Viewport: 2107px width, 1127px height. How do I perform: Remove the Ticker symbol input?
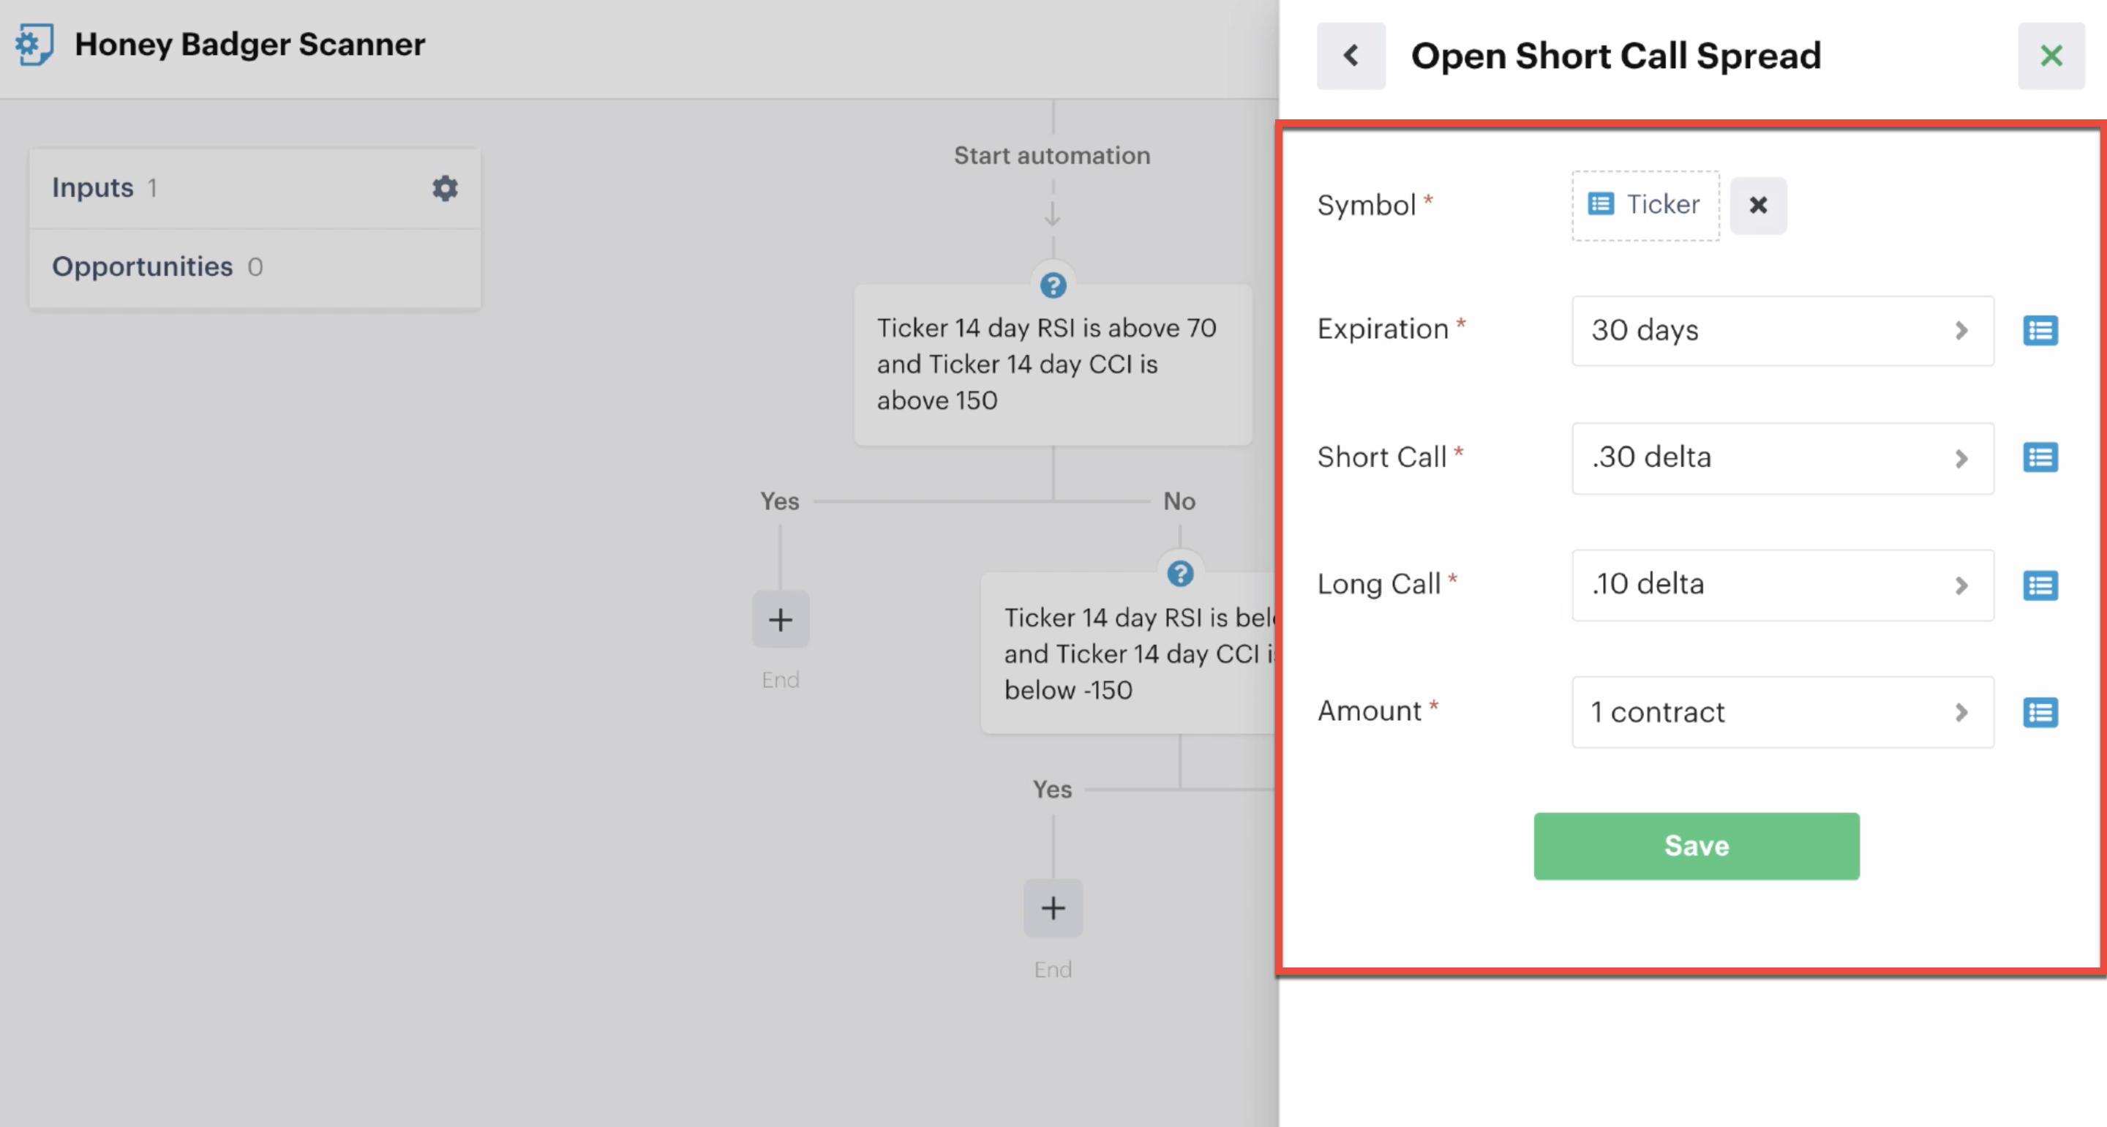point(1758,206)
